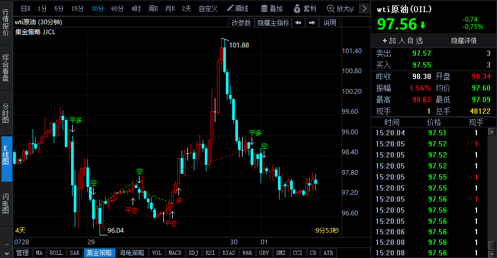Viewport: 497px width, 258px height.
Task: Open the 叠加 overlay tool
Action: point(272,8)
